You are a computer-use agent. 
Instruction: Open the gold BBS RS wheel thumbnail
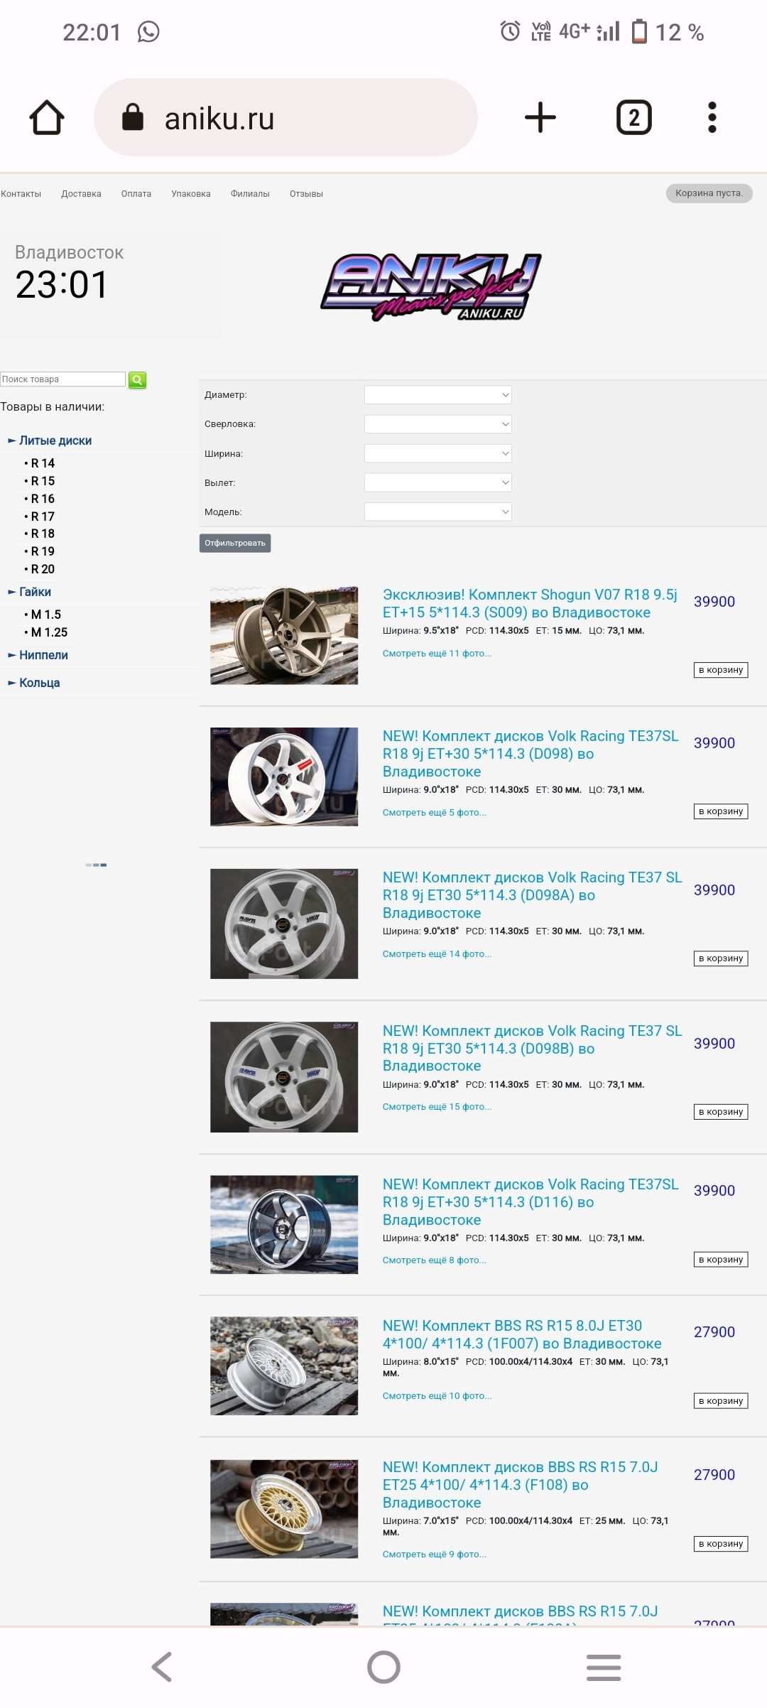(284, 1510)
